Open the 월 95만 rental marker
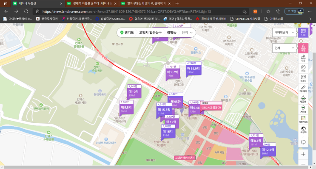This screenshot has width=316, height=169. pyautogui.click(x=176, y=102)
